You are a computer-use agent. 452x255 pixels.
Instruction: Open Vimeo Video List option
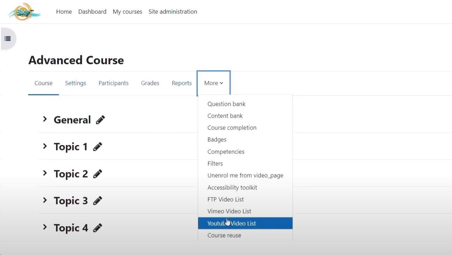(x=229, y=211)
